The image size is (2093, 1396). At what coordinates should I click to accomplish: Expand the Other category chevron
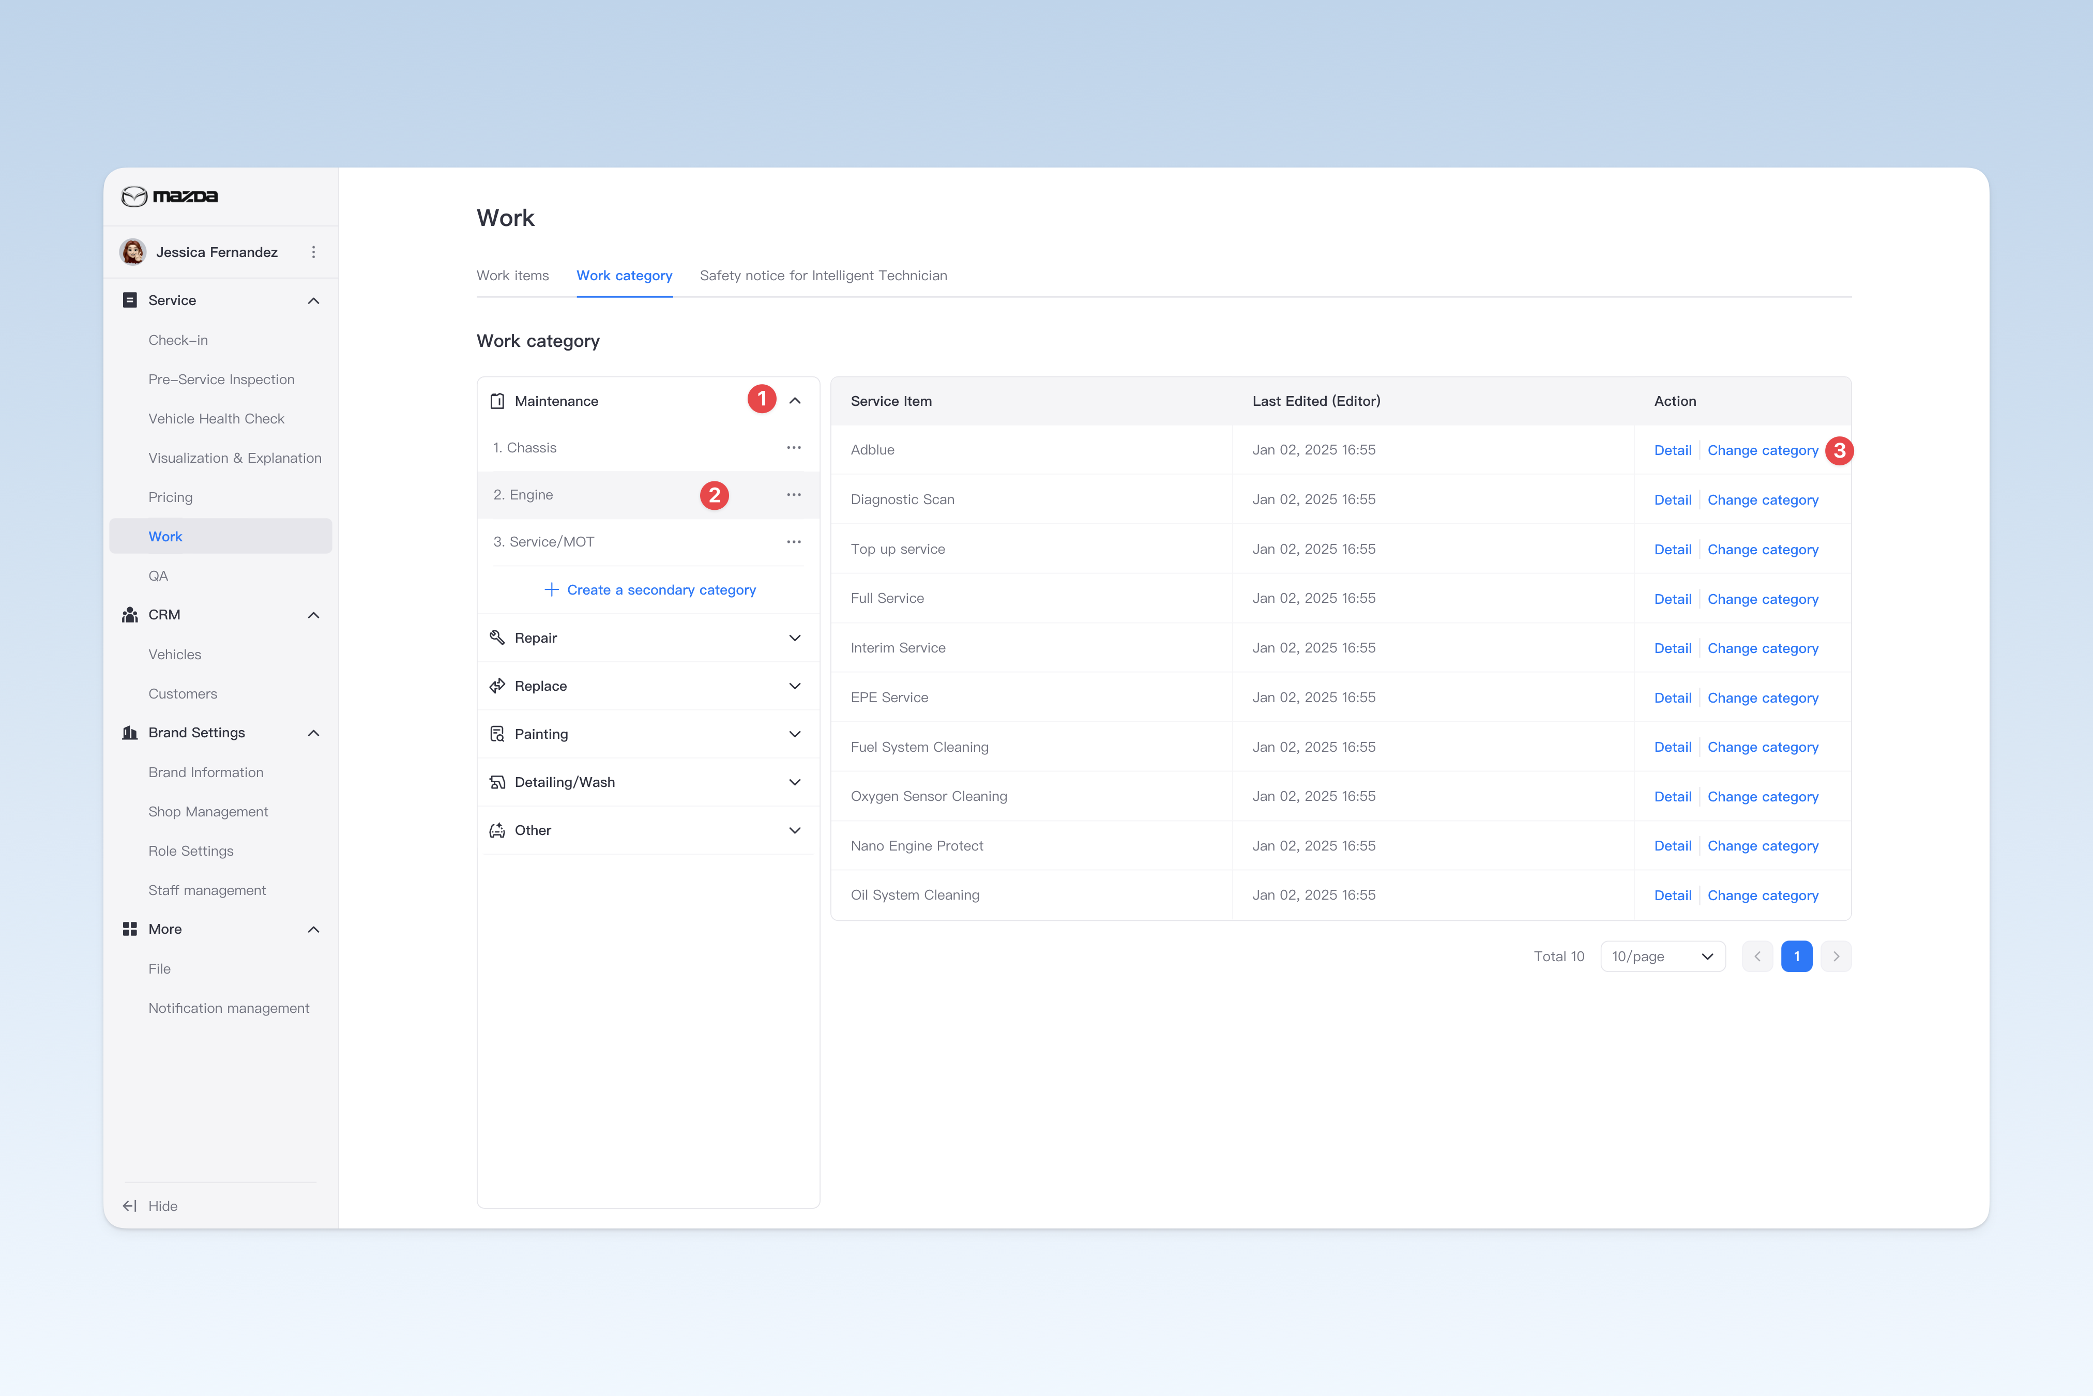pos(795,830)
